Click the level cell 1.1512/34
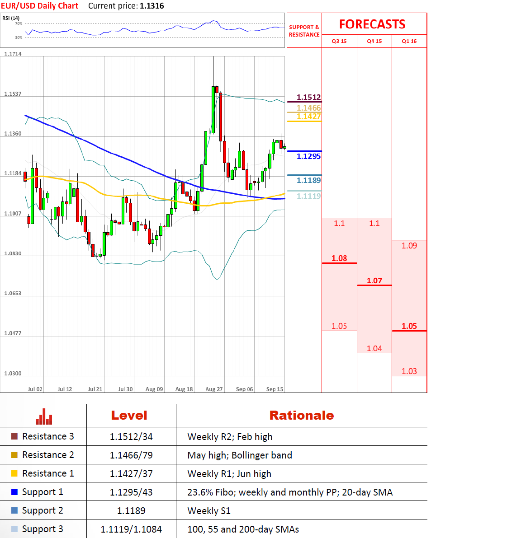This screenshot has height=538, width=521. click(x=131, y=437)
